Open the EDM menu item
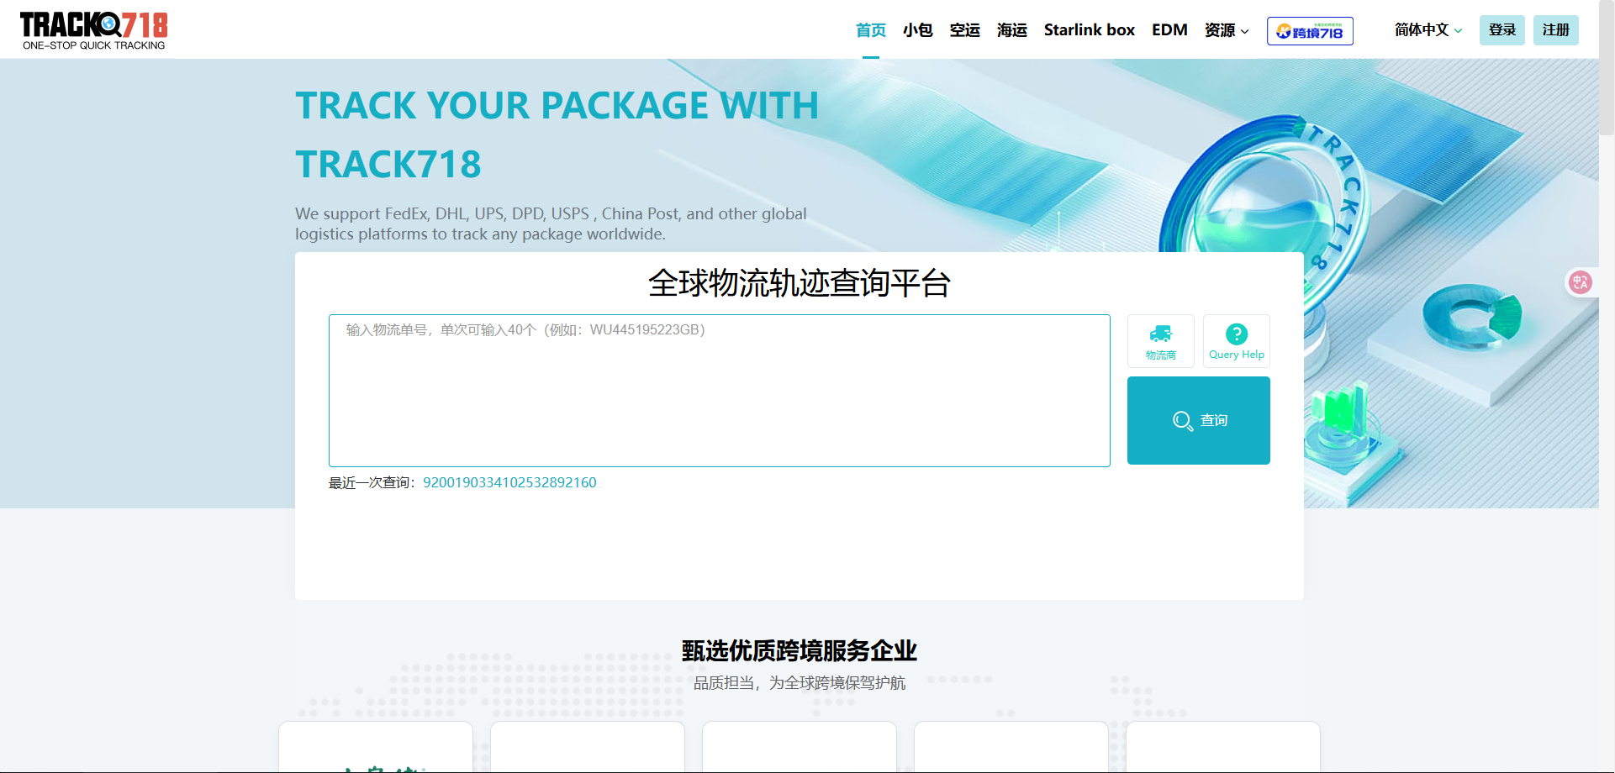Screen dimensions: 1615x773 (1169, 30)
